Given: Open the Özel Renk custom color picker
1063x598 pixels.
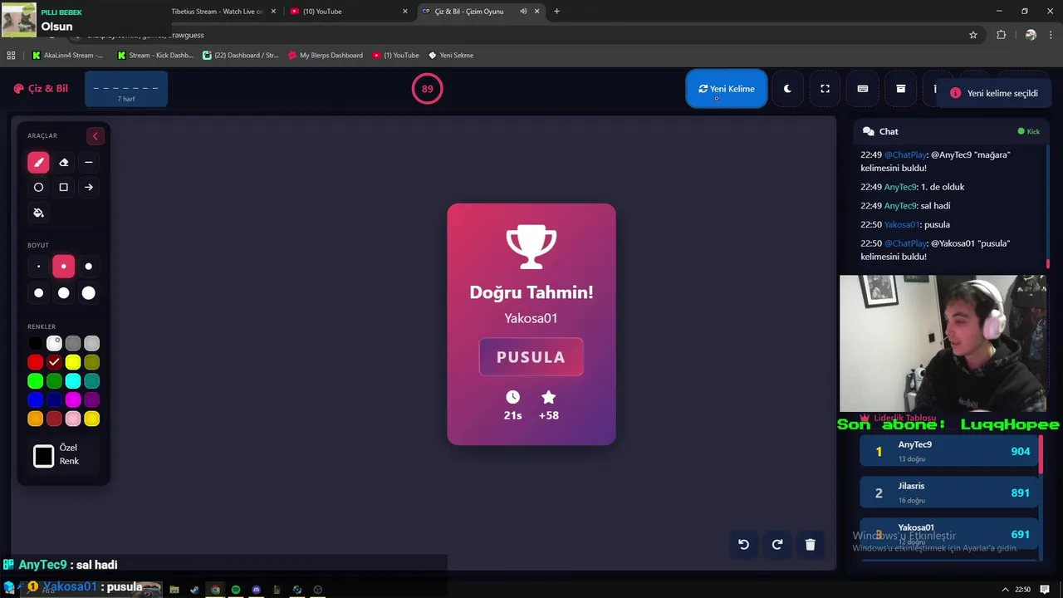Looking at the screenshot, I should pyautogui.click(x=43, y=456).
